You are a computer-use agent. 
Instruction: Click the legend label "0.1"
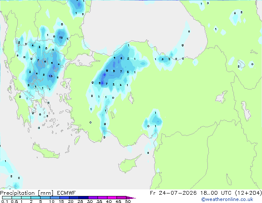(5, 201)
